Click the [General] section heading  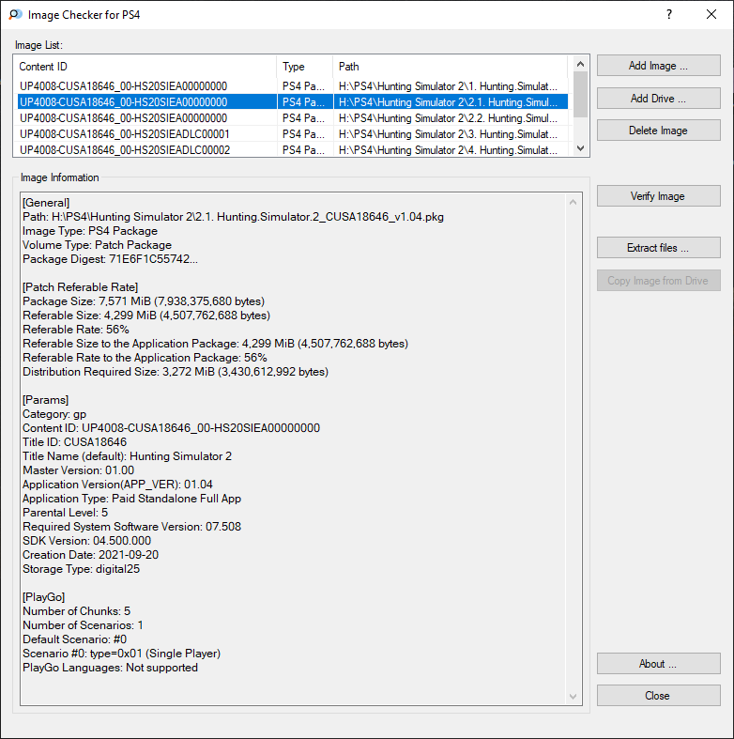pyautogui.click(x=46, y=203)
